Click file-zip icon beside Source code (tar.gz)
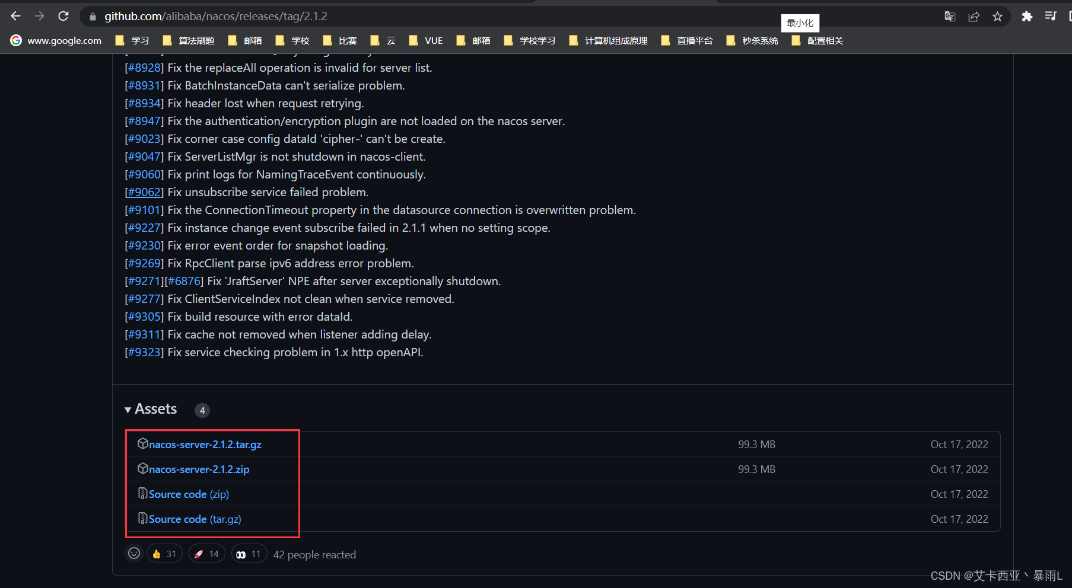The width and height of the screenshot is (1072, 588). [142, 518]
